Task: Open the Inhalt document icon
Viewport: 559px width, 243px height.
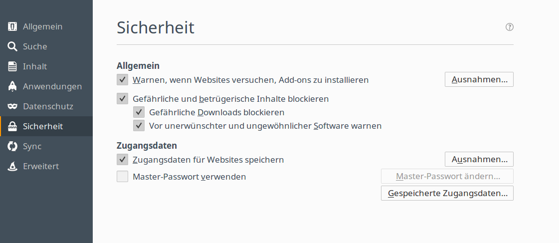Action: pyautogui.click(x=12, y=66)
